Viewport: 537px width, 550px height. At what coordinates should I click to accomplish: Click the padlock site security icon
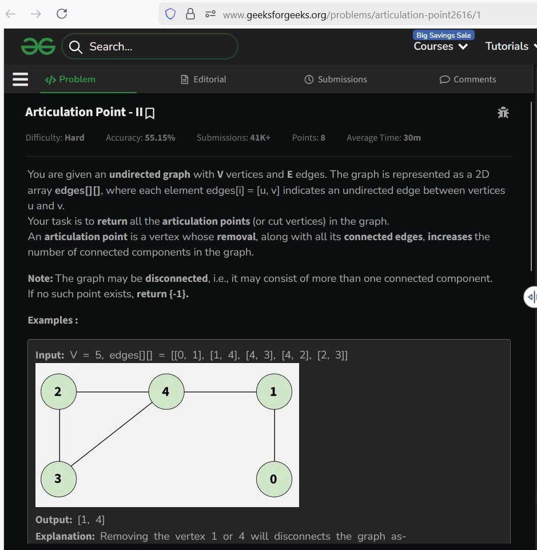(x=190, y=14)
